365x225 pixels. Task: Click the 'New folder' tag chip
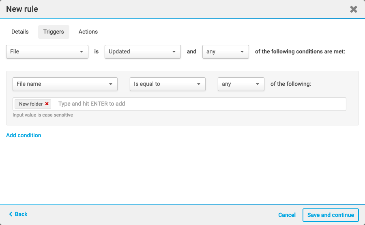coord(30,104)
